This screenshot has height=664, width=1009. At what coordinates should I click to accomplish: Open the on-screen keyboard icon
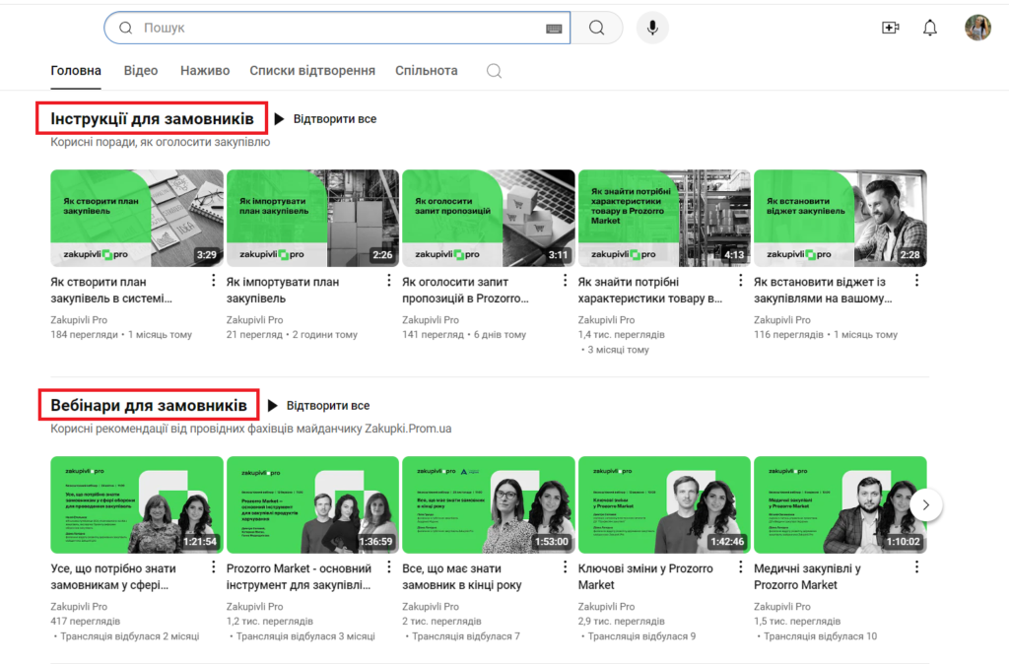(x=554, y=29)
